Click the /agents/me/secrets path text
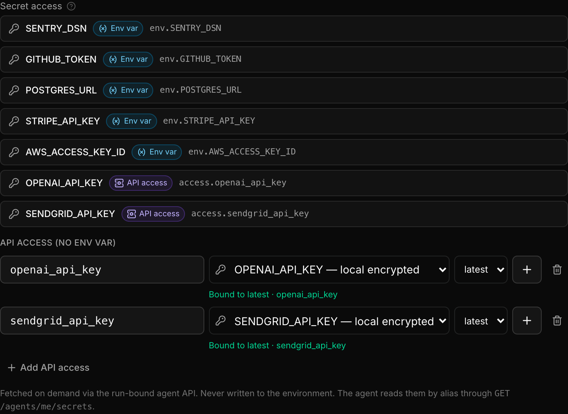 click(x=46, y=407)
